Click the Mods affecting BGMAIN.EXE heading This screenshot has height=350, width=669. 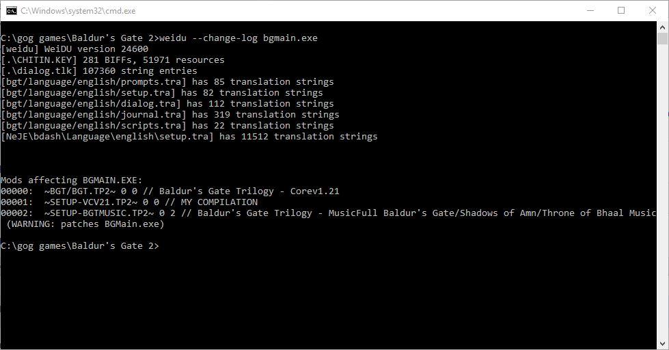tap(72, 180)
